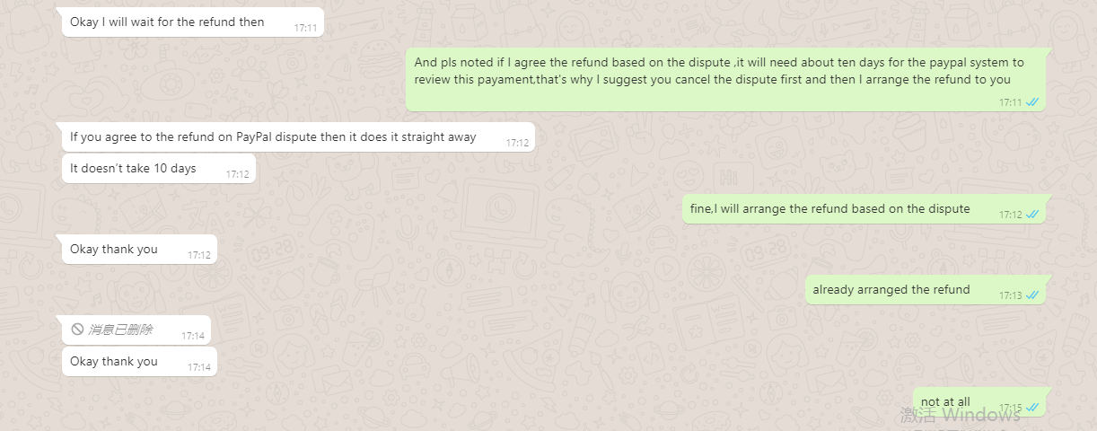Click 'Okay thank you' message sent at 17:14
The height and width of the screenshot is (431, 1097).
(139, 362)
